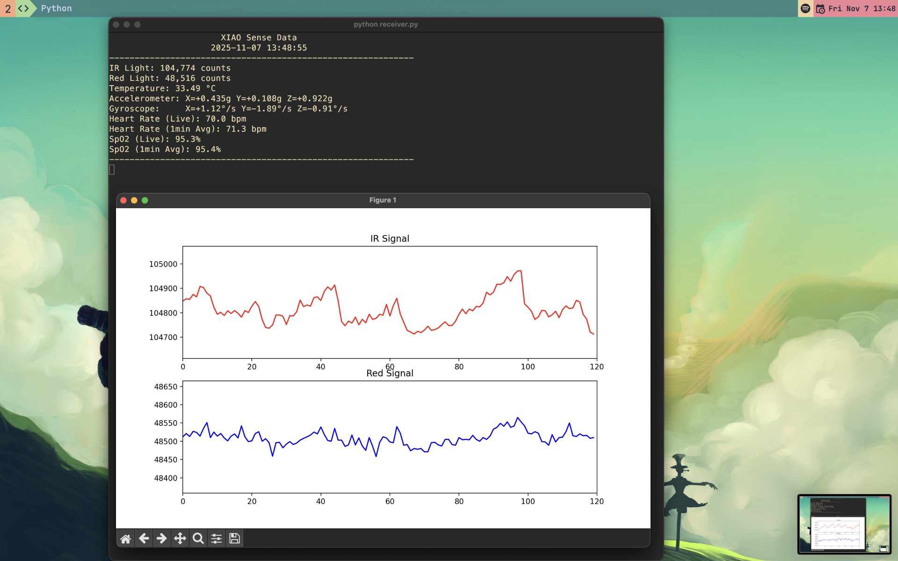Go forward to next plot view
Screen dimensions: 898x561
pyautogui.click(x=162, y=539)
